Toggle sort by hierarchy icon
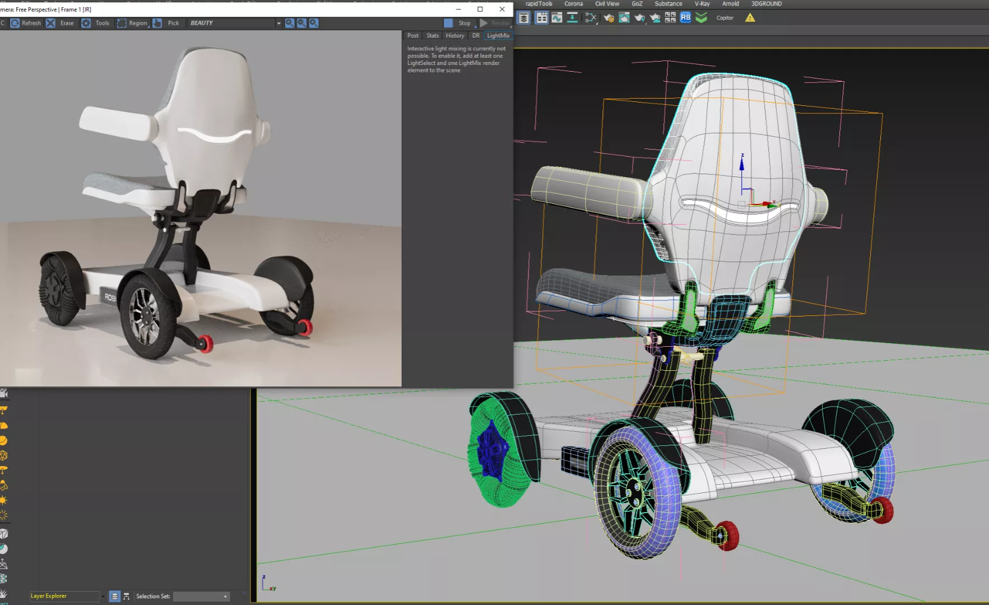This screenshot has width=989, height=605. [127, 596]
